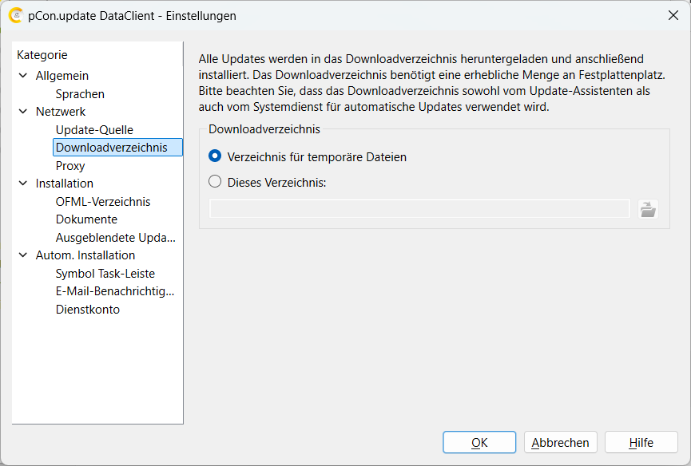Screen dimensions: 691x466
Task: Close the Einstellungen dialog window
Action: pos(673,15)
